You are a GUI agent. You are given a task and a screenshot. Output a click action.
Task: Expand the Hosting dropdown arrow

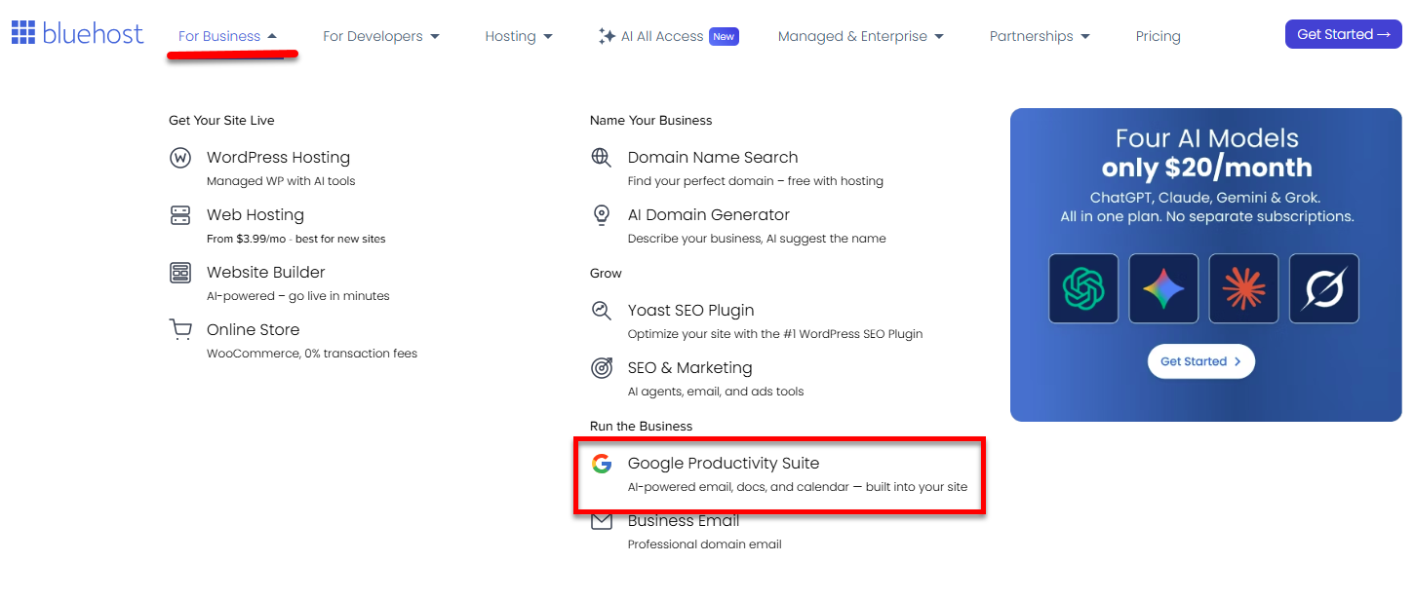(548, 36)
